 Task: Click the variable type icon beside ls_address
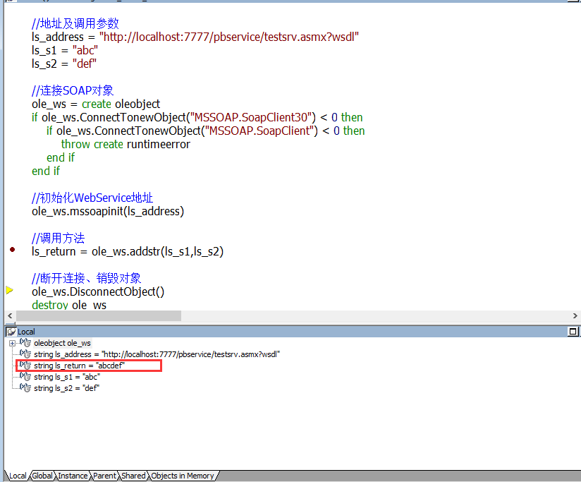click(x=25, y=354)
